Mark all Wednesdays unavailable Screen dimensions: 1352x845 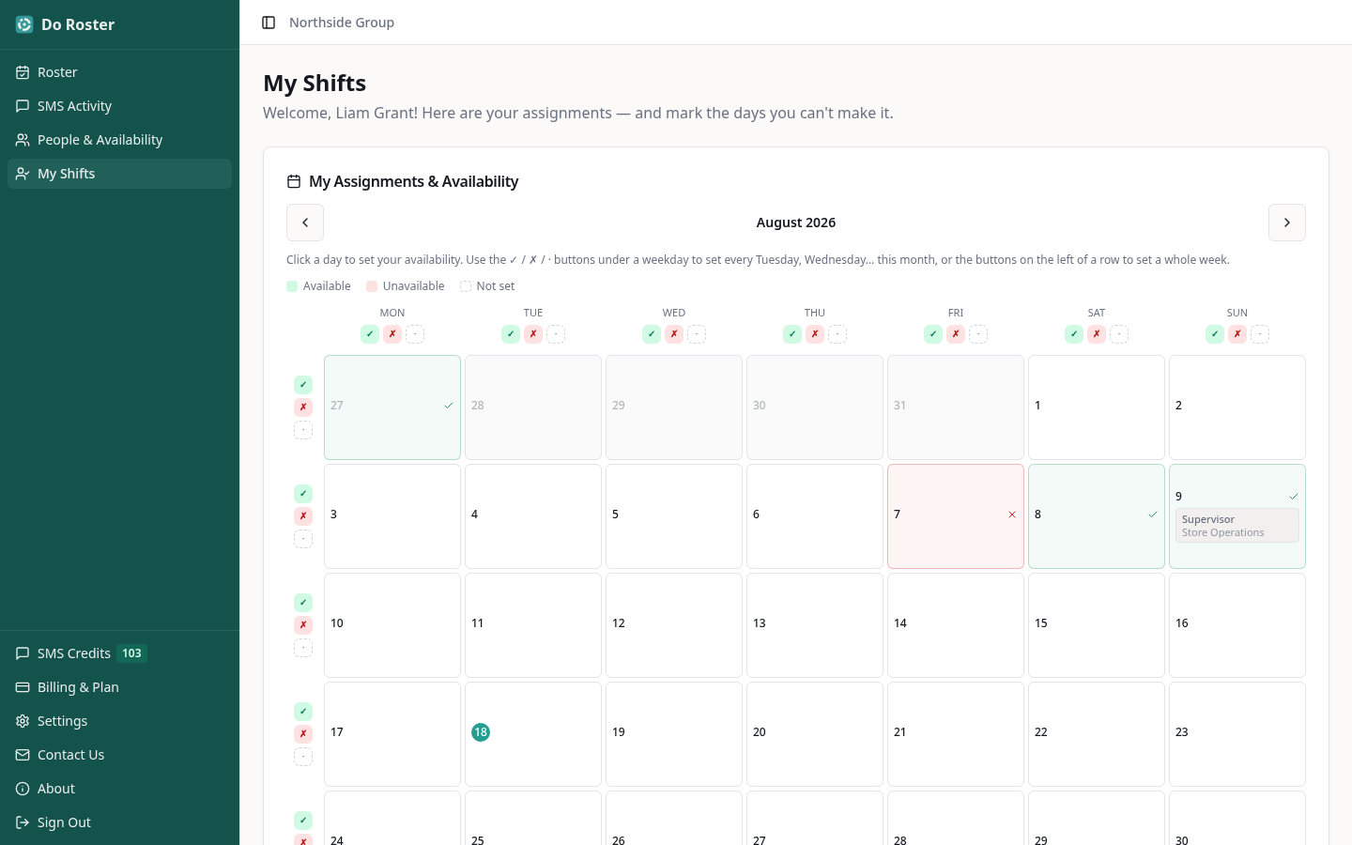[674, 334]
